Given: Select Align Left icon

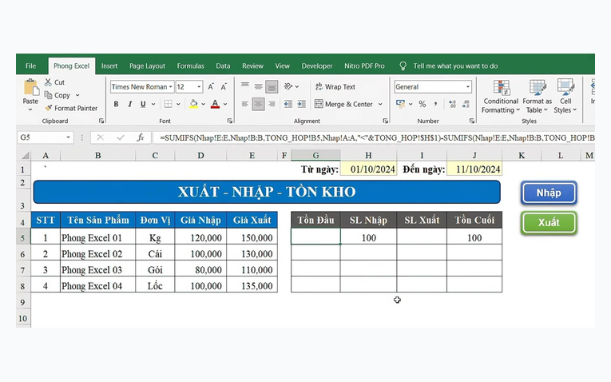Looking at the screenshot, I should (x=244, y=104).
